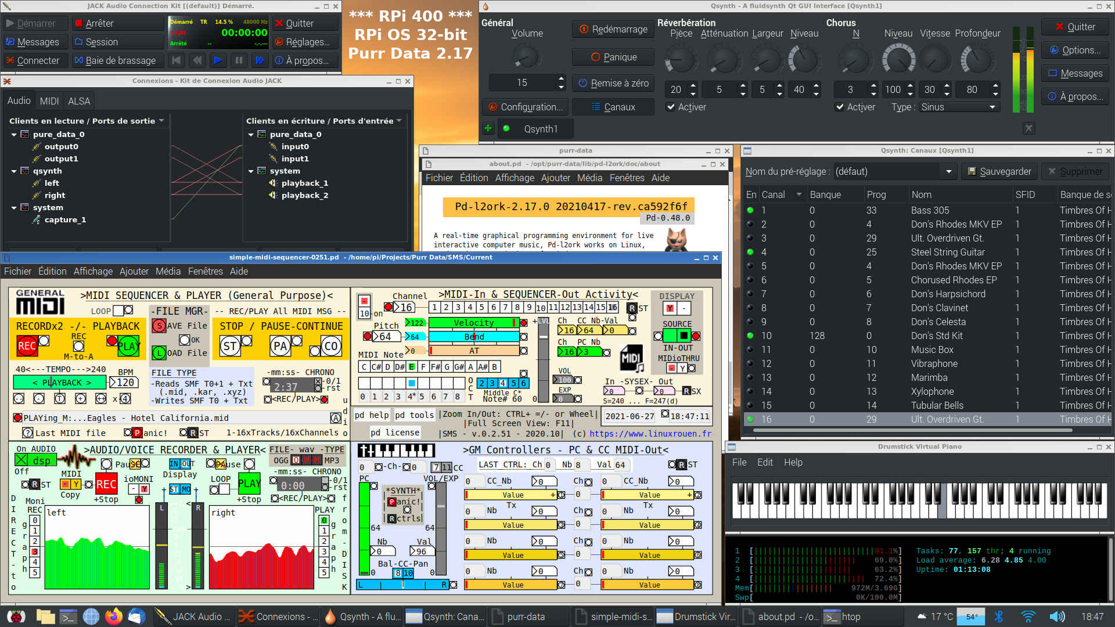The height and width of the screenshot is (627, 1115).
Task: Click the volume speaker tray icon
Action: (x=1057, y=617)
